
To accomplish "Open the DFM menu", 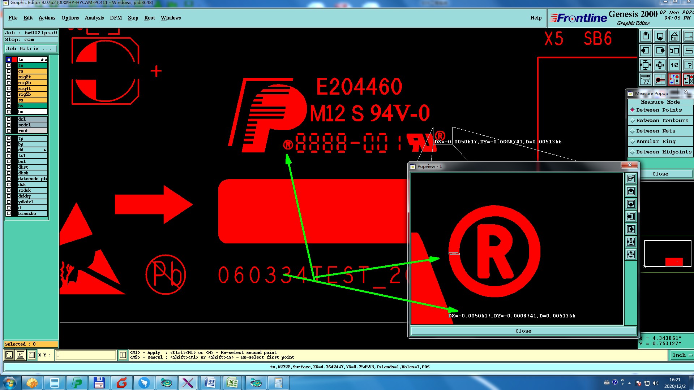I will (x=116, y=18).
